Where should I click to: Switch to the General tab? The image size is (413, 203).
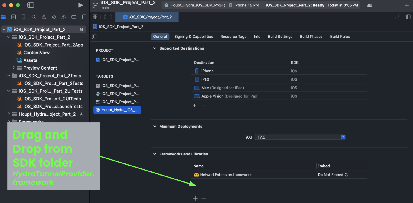click(160, 37)
